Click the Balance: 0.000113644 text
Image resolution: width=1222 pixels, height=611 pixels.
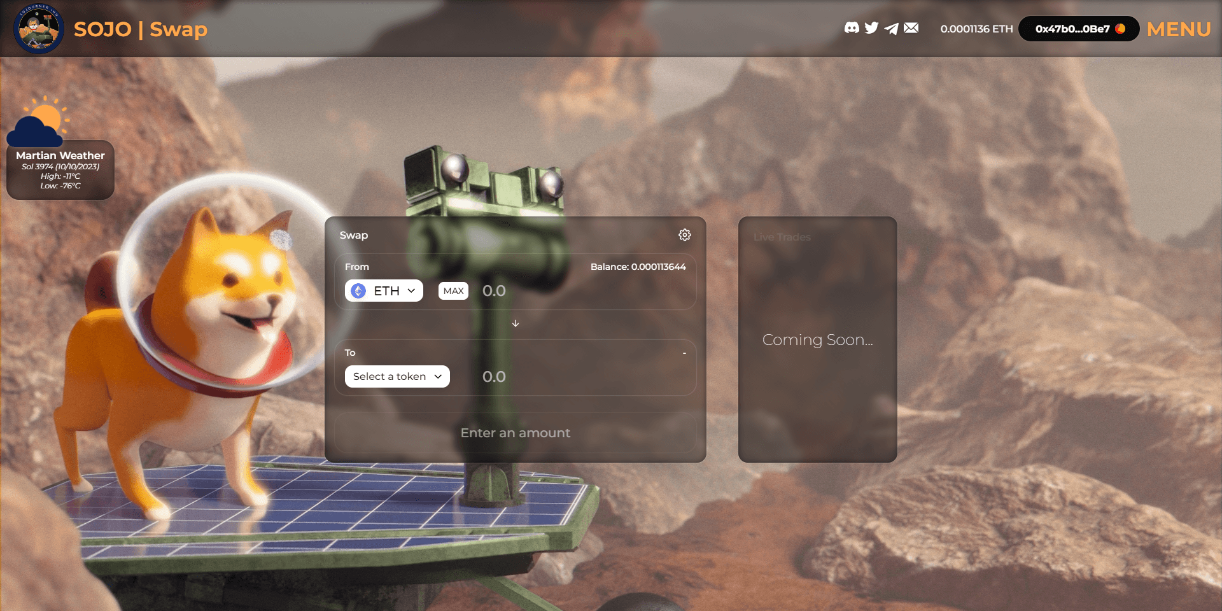638,267
